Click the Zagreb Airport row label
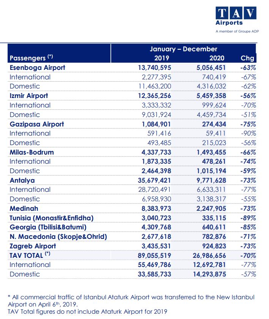 33,246
